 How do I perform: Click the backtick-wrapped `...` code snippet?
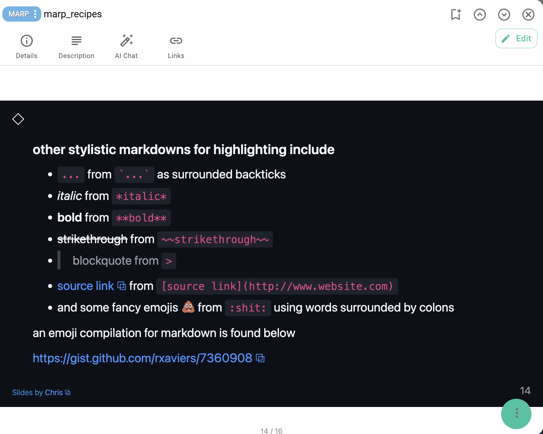click(134, 175)
